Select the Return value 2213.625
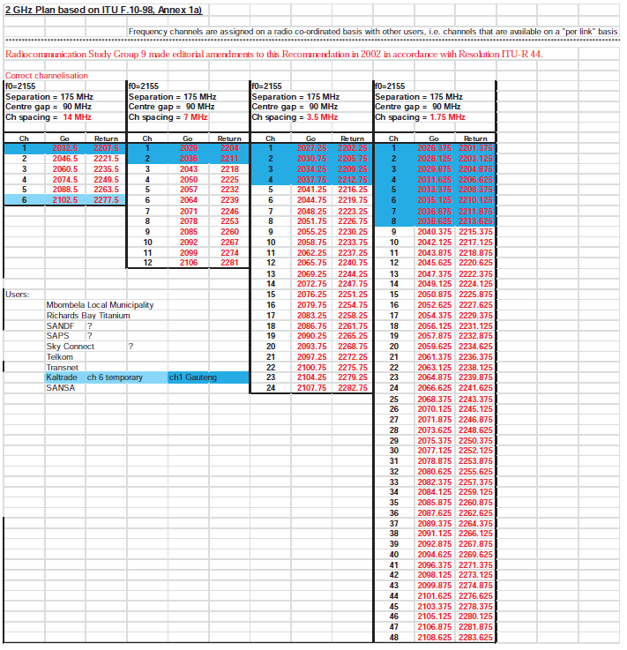627x650 pixels. 475,221
